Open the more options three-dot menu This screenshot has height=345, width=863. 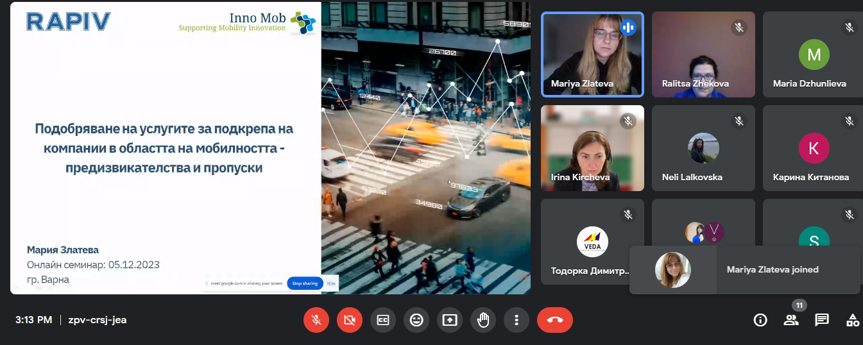[x=517, y=320]
